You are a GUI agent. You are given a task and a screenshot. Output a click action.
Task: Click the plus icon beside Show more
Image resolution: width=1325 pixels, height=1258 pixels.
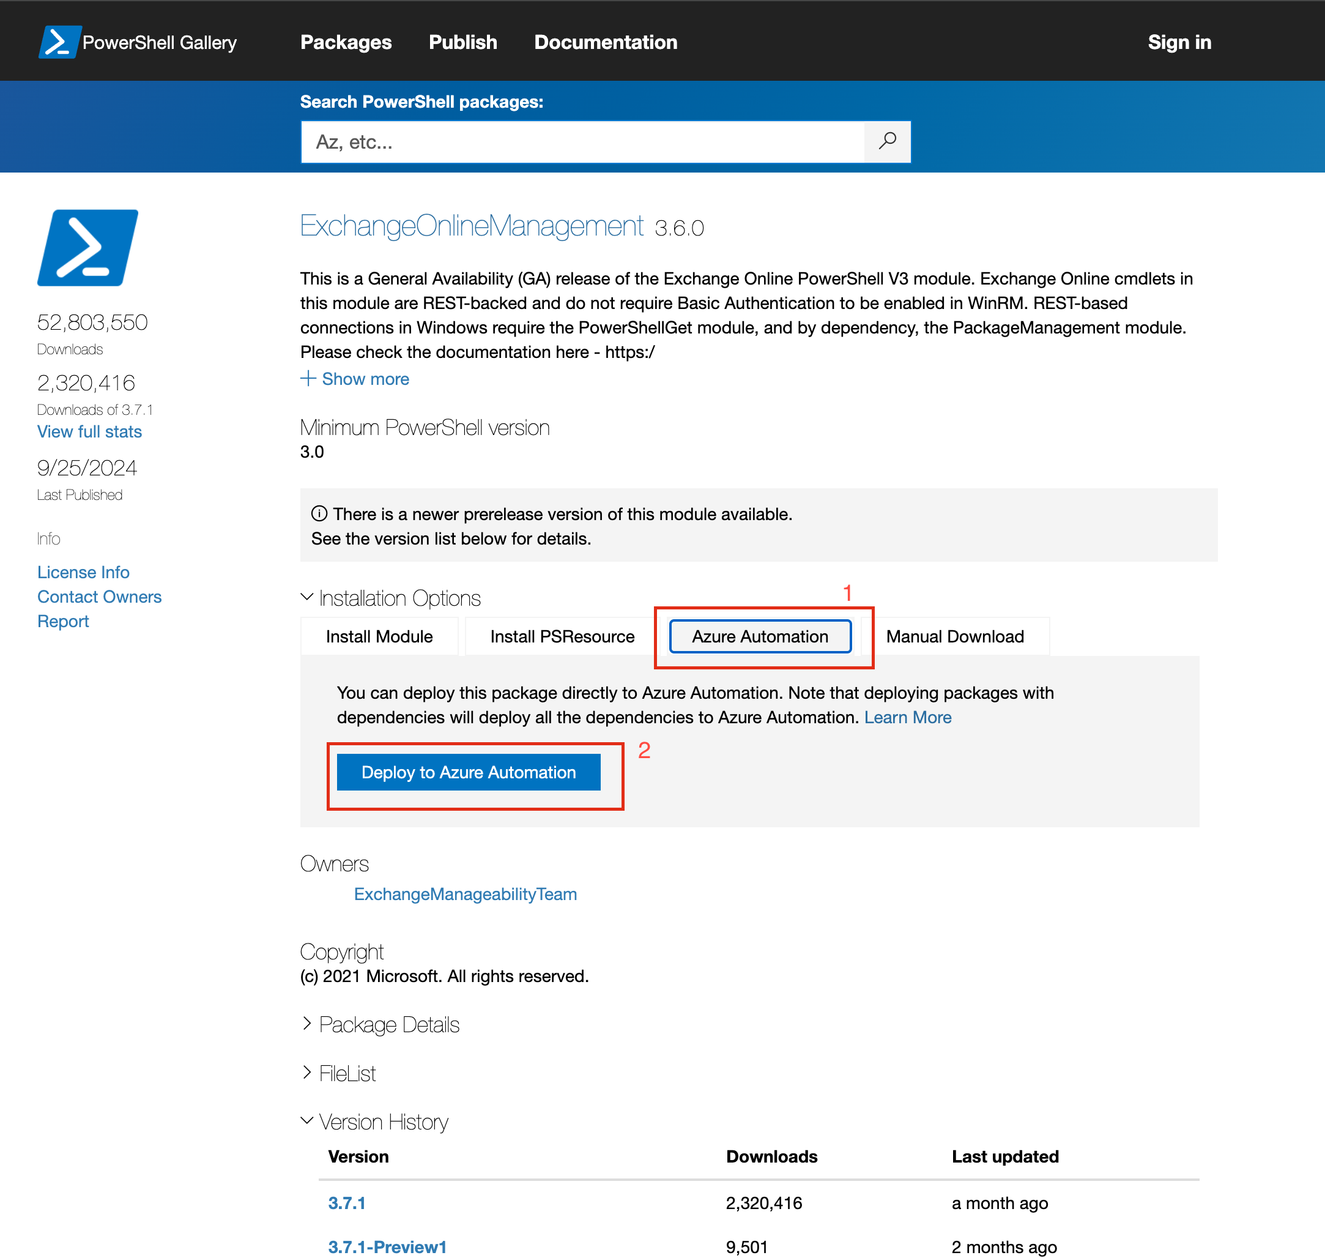tap(308, 378)
